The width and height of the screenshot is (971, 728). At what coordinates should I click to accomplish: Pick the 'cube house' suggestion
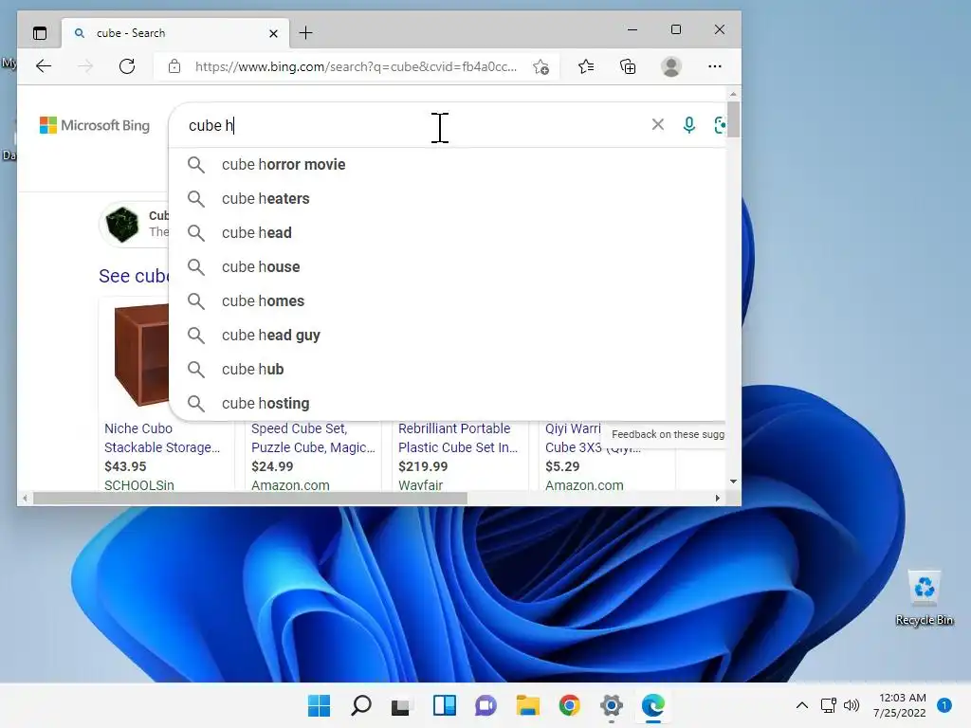pos(448,266)
